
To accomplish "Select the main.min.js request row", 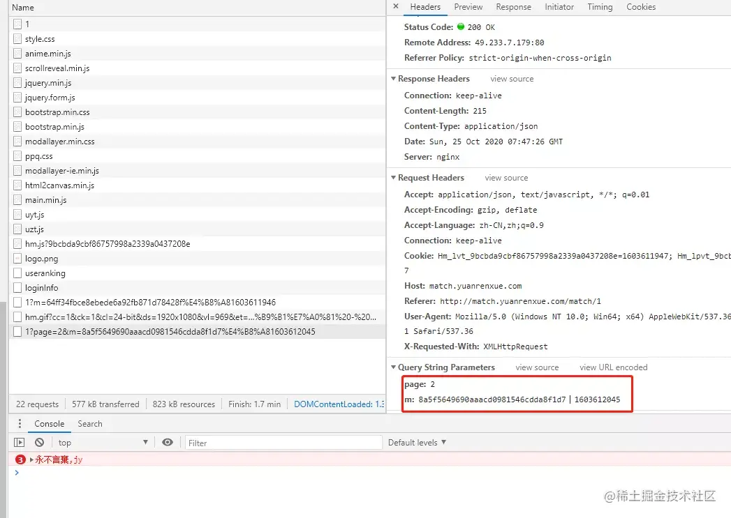I will [197, 200].
